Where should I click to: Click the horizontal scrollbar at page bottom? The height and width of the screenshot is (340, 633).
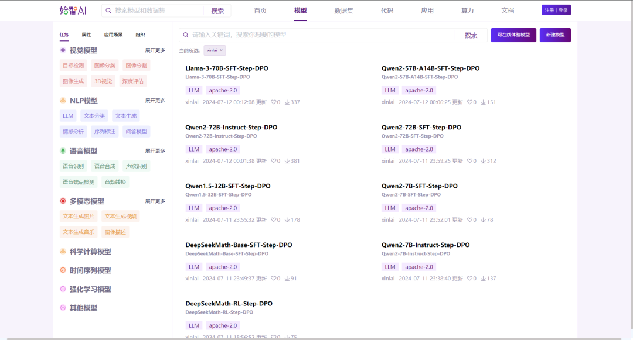[314, 339]
